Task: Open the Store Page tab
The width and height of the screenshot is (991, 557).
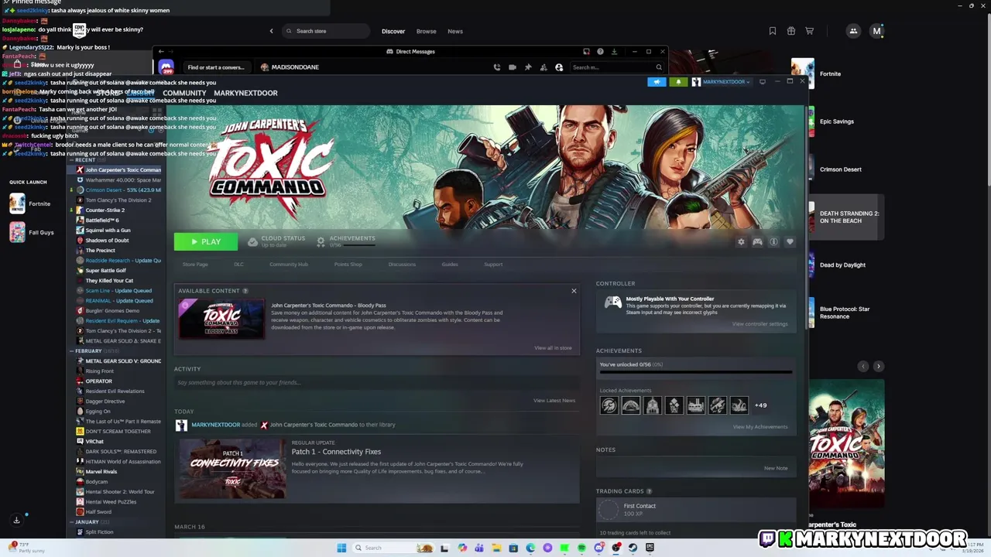Action: click(195, 265)
